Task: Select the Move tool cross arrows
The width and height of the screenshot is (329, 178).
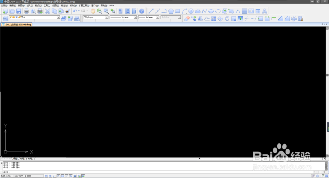Action: click(220, 19)
